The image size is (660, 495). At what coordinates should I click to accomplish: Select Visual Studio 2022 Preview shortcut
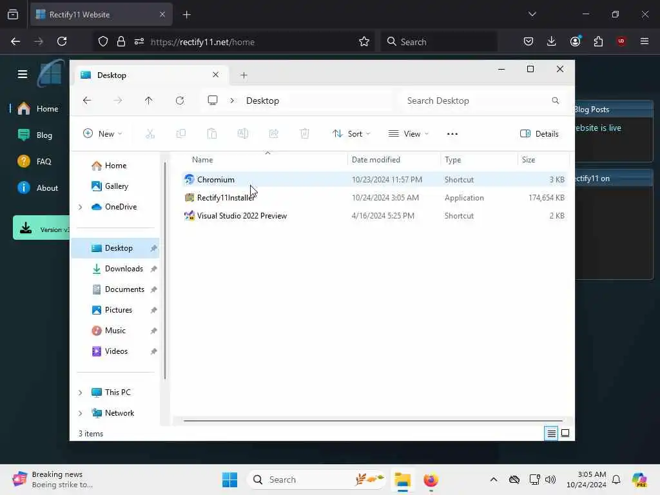374,216
